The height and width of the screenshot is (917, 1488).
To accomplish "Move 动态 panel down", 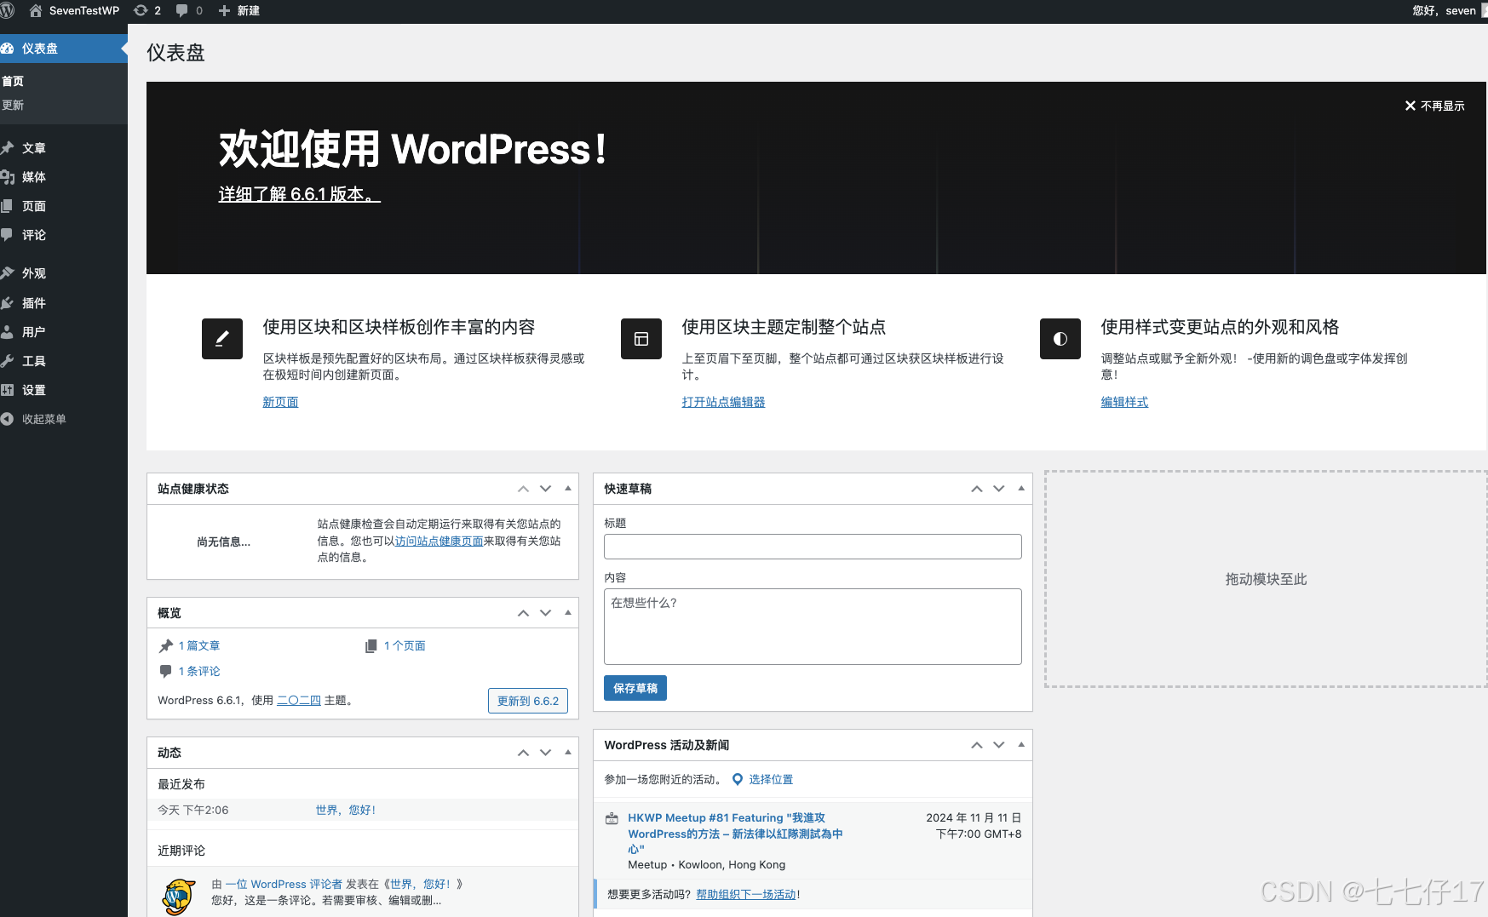I will click(546, 753).
